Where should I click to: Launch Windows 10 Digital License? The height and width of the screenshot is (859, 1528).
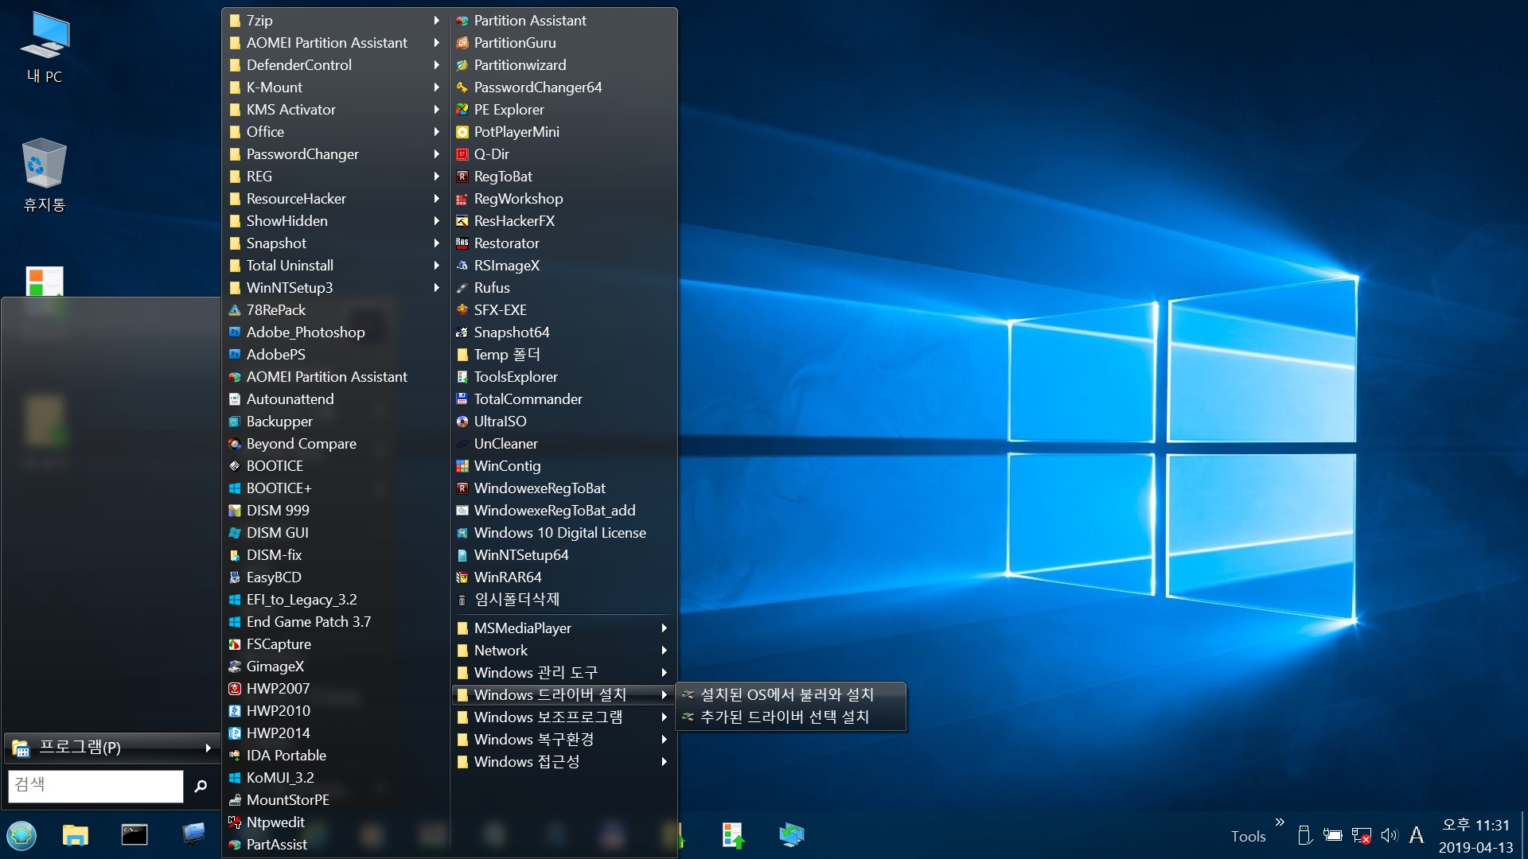click(563, 533)
